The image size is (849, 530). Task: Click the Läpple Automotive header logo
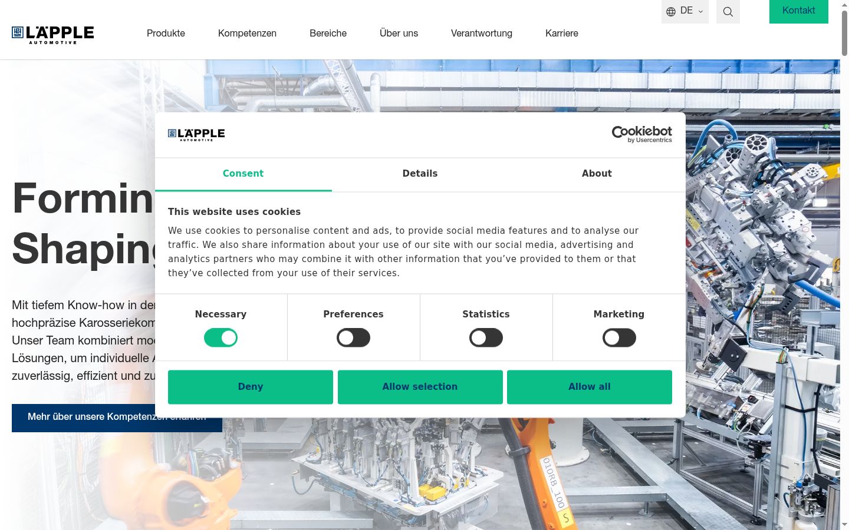click(53, 35)
